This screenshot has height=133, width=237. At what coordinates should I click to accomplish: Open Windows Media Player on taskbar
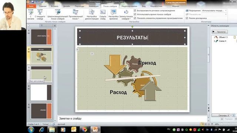point(63,130)
